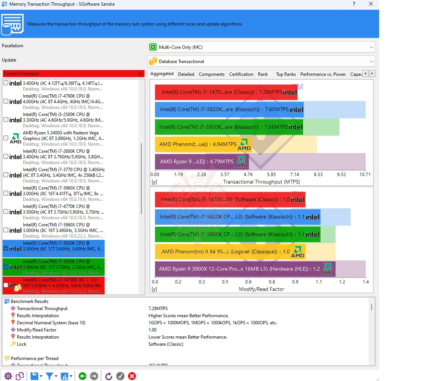Click the Software (Classic) lock value
The height and width of the screenshot is (381, 432).
pos(166,344)
